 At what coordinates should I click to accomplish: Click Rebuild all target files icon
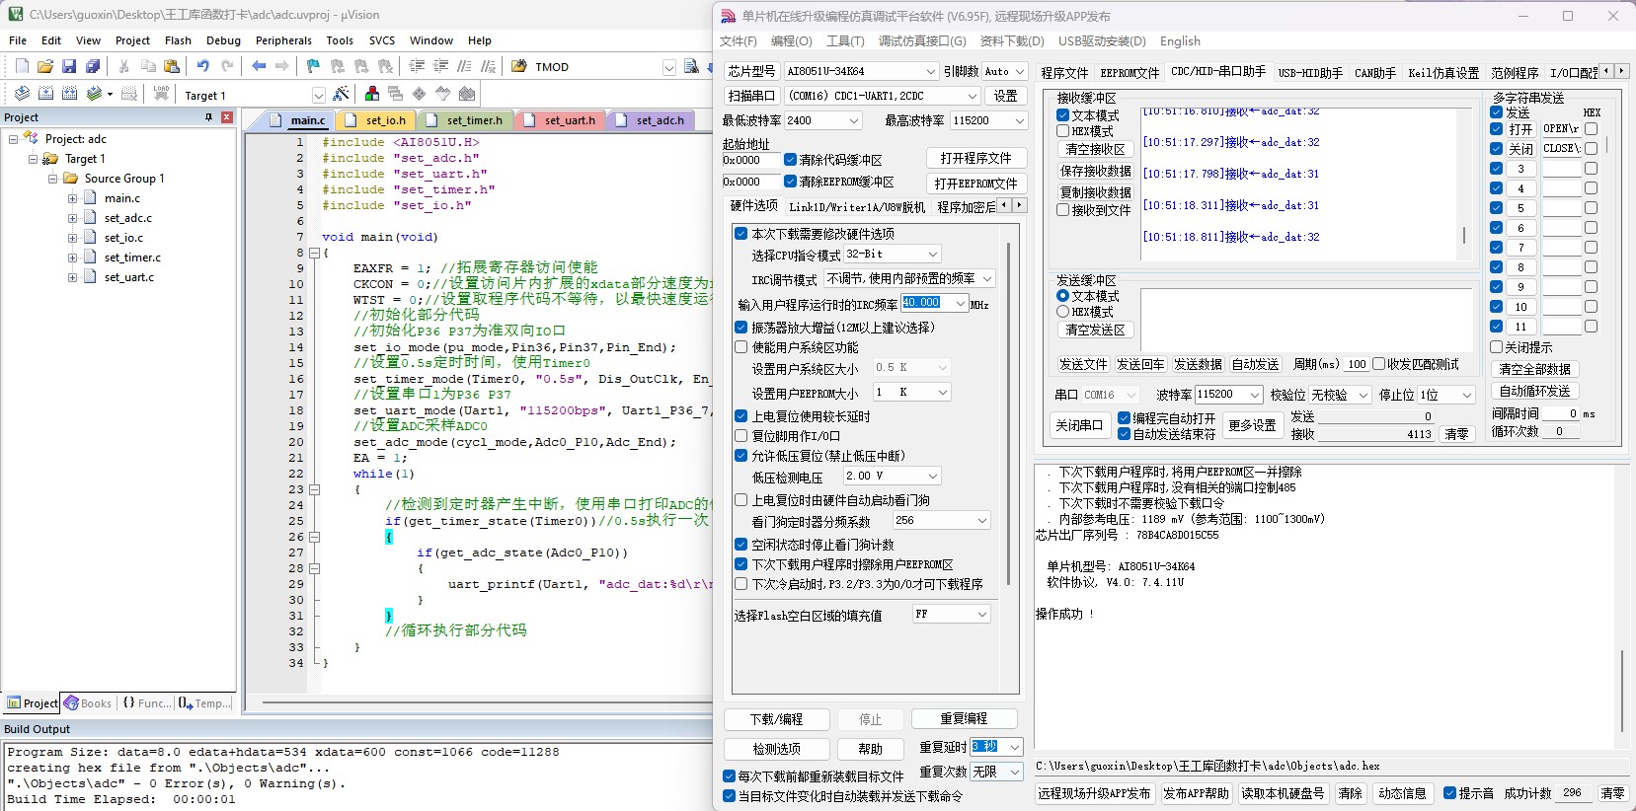(69, 94)
